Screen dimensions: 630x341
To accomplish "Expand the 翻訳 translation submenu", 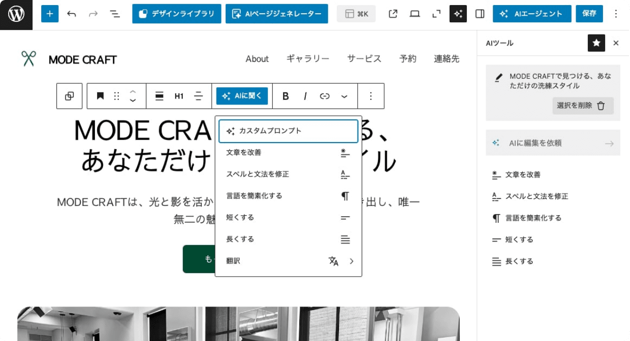I will [x=289, y=260].
